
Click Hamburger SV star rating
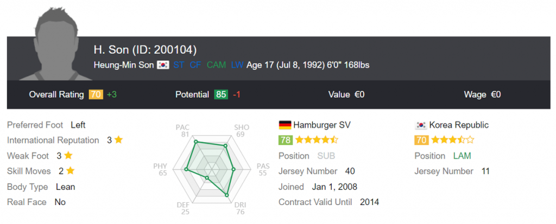[x=317, y=140]
